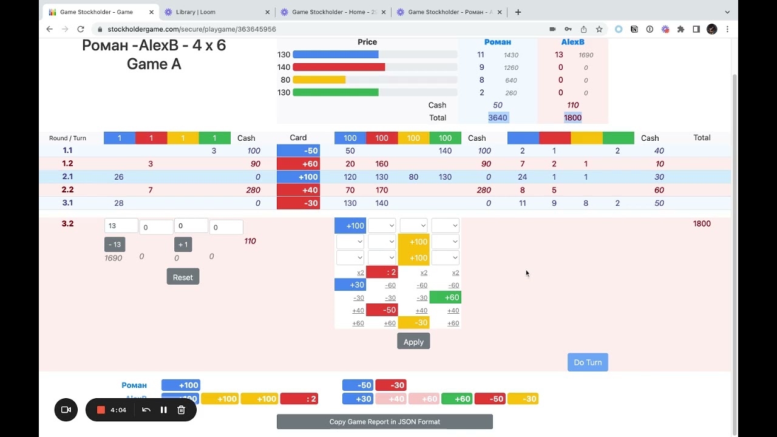The image size is (777, 437).
Task: Open green dropdown in second card row
Action: [445, 242]
